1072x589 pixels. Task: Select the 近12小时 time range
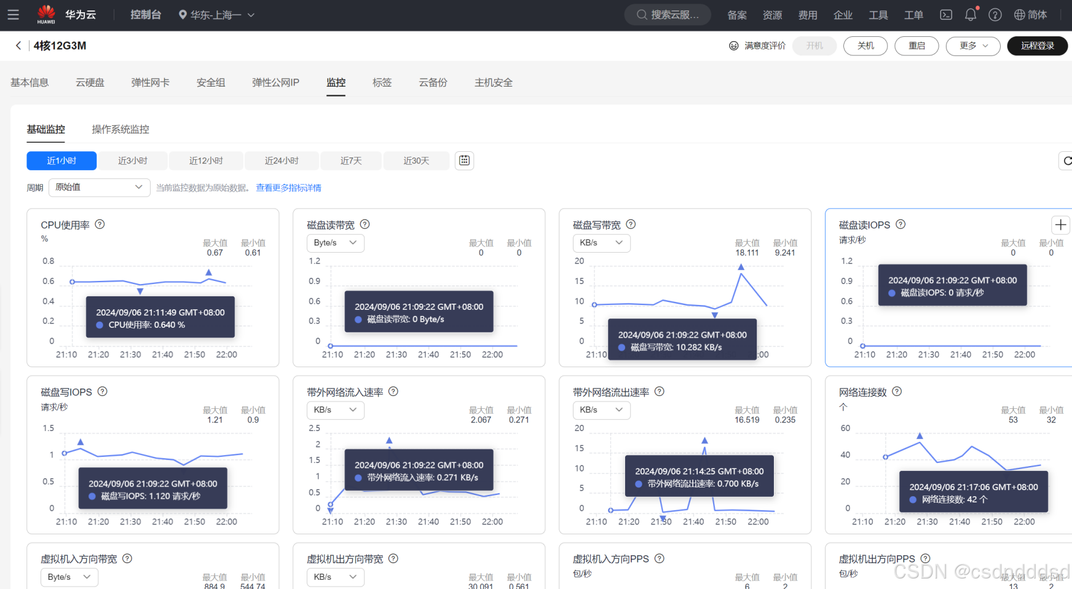point(206,160)
